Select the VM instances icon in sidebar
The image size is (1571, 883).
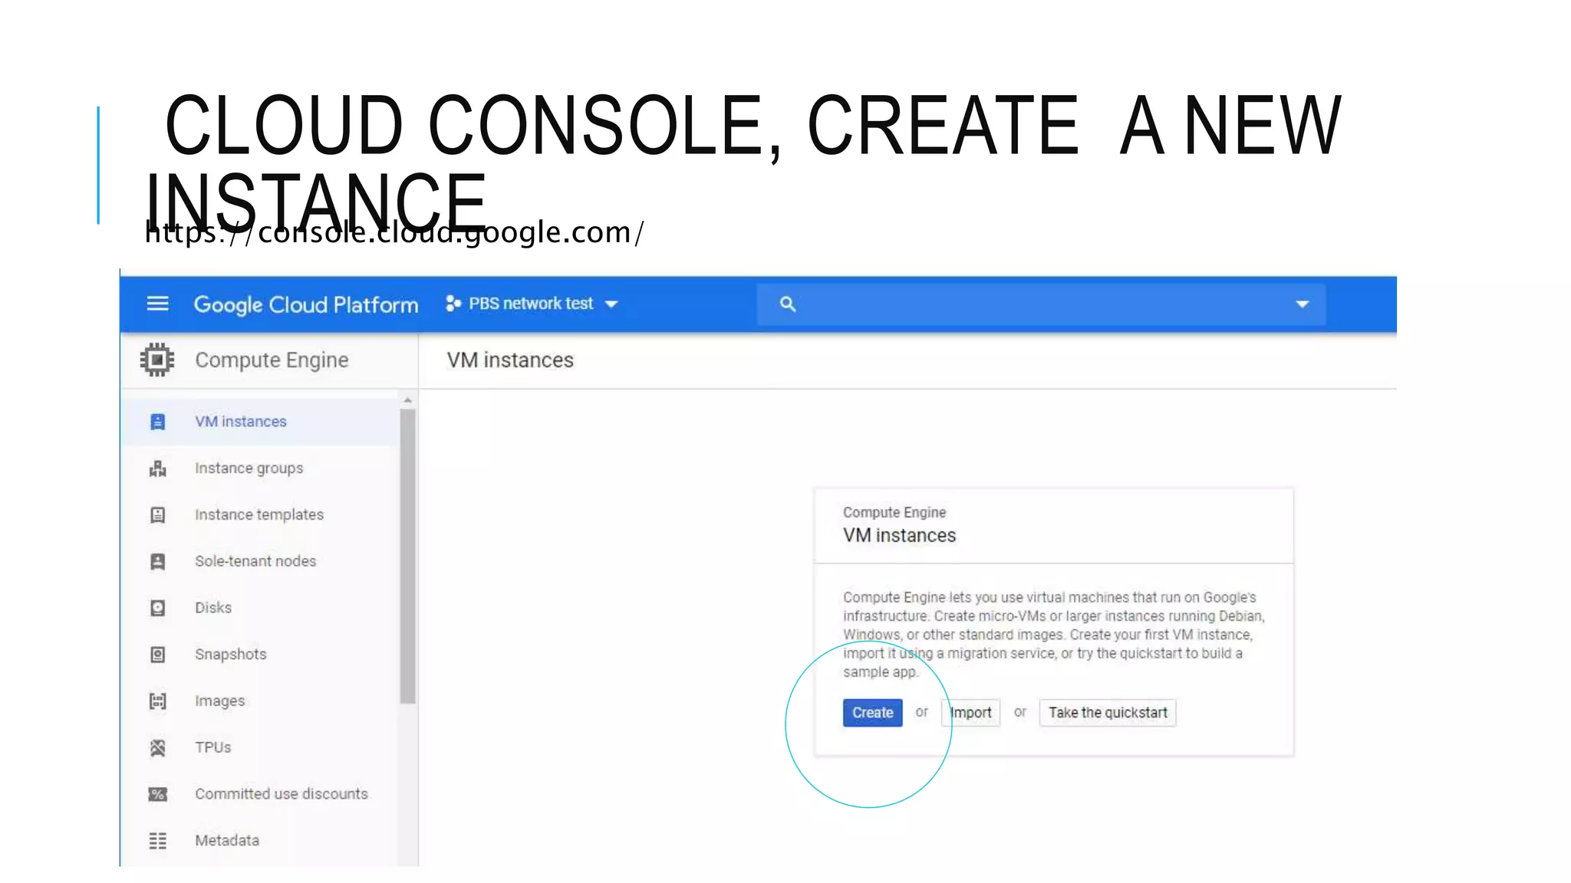pyautogui.click(x=157, y=422)
